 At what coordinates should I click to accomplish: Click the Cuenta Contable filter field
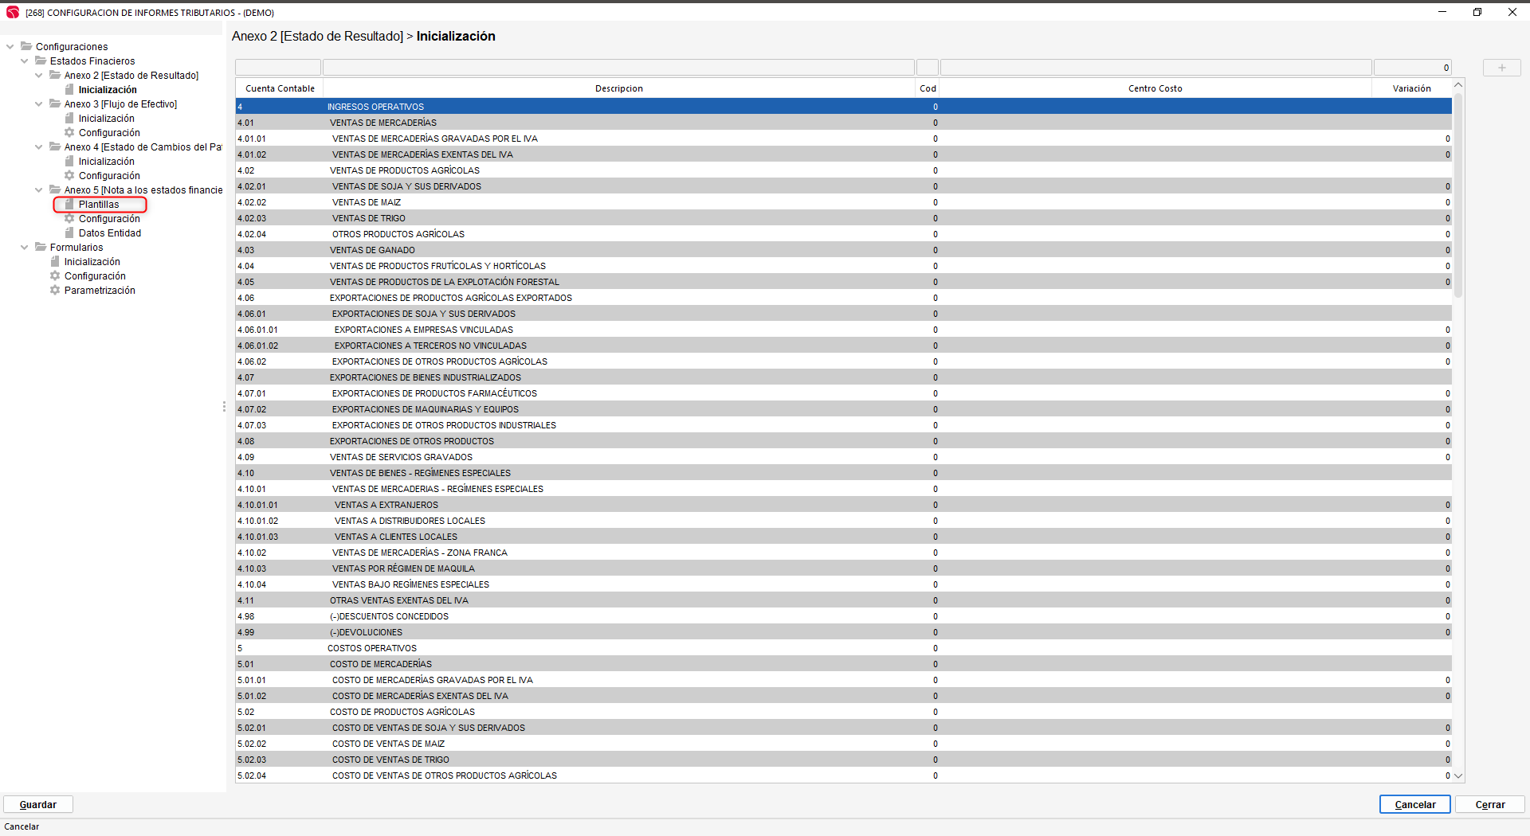click(278, 68)
